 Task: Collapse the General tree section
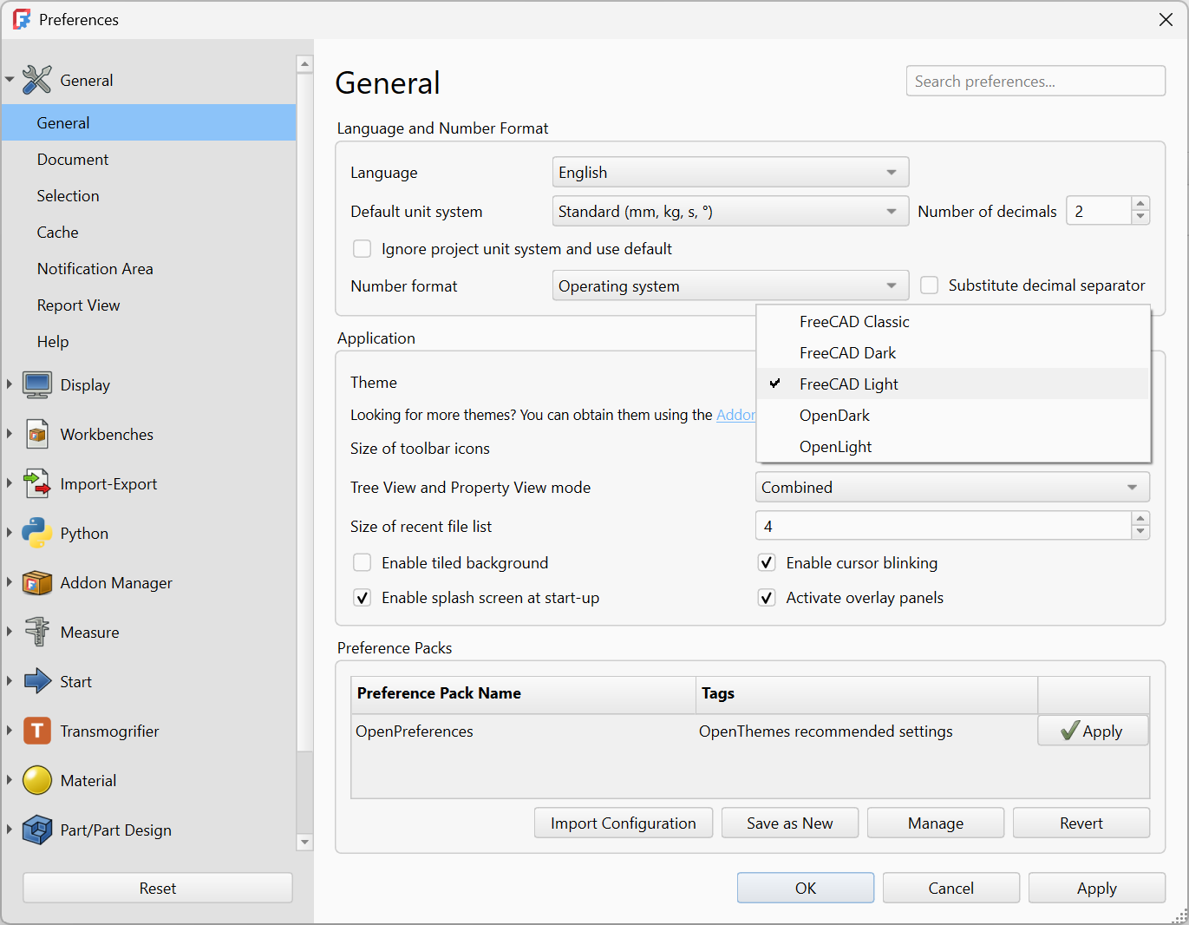(10, 80)
